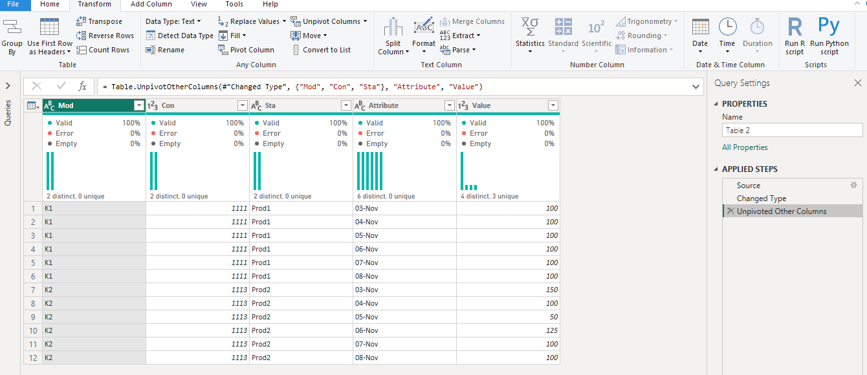The width and height of the screenshot is (867, 375).
Task: Open the All Properties link
Action: tap(745, 147)
